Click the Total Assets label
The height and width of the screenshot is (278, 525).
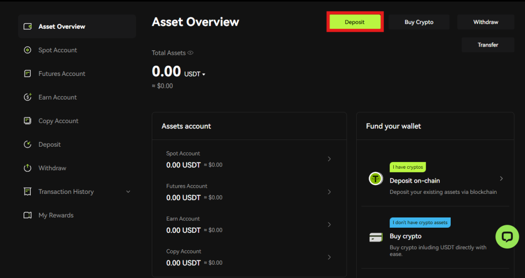[168, 53]
